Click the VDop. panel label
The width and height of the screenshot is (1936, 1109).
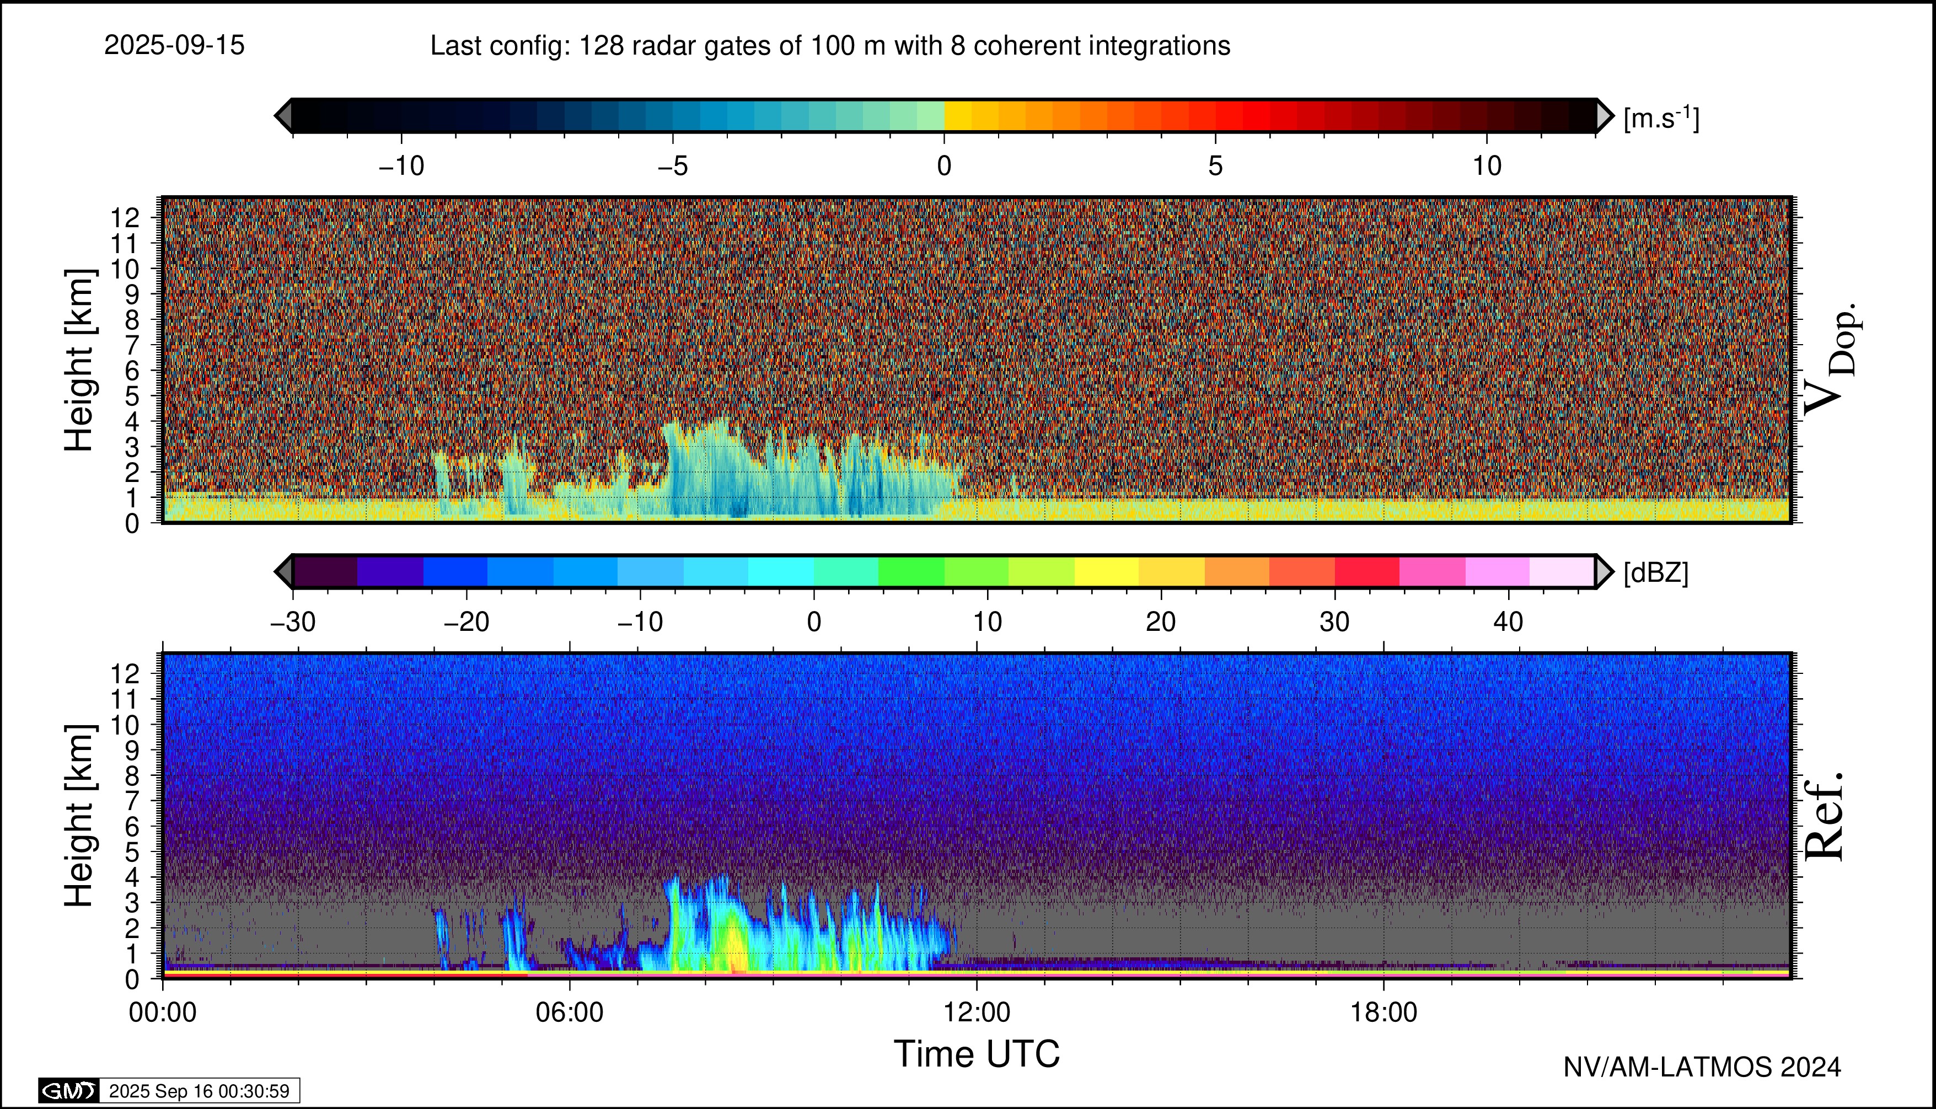[x=1832, y=360]
